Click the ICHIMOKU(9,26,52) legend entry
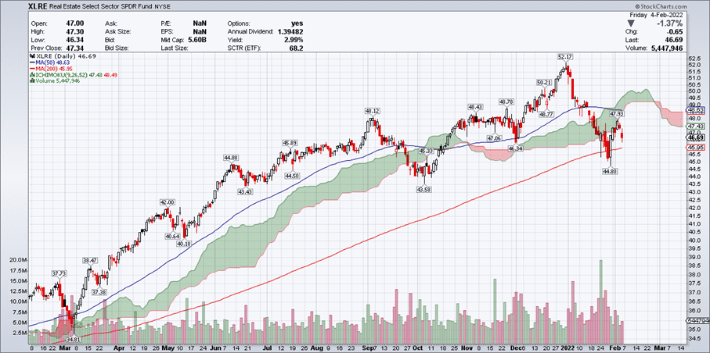Screen dimensions: 710x353 [74, 75]
